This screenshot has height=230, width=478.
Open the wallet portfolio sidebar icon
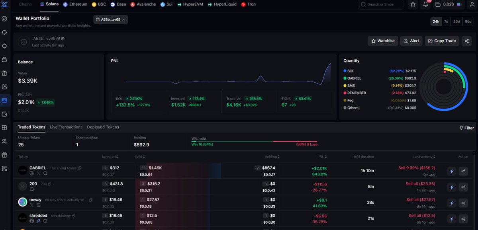[5, 101]
